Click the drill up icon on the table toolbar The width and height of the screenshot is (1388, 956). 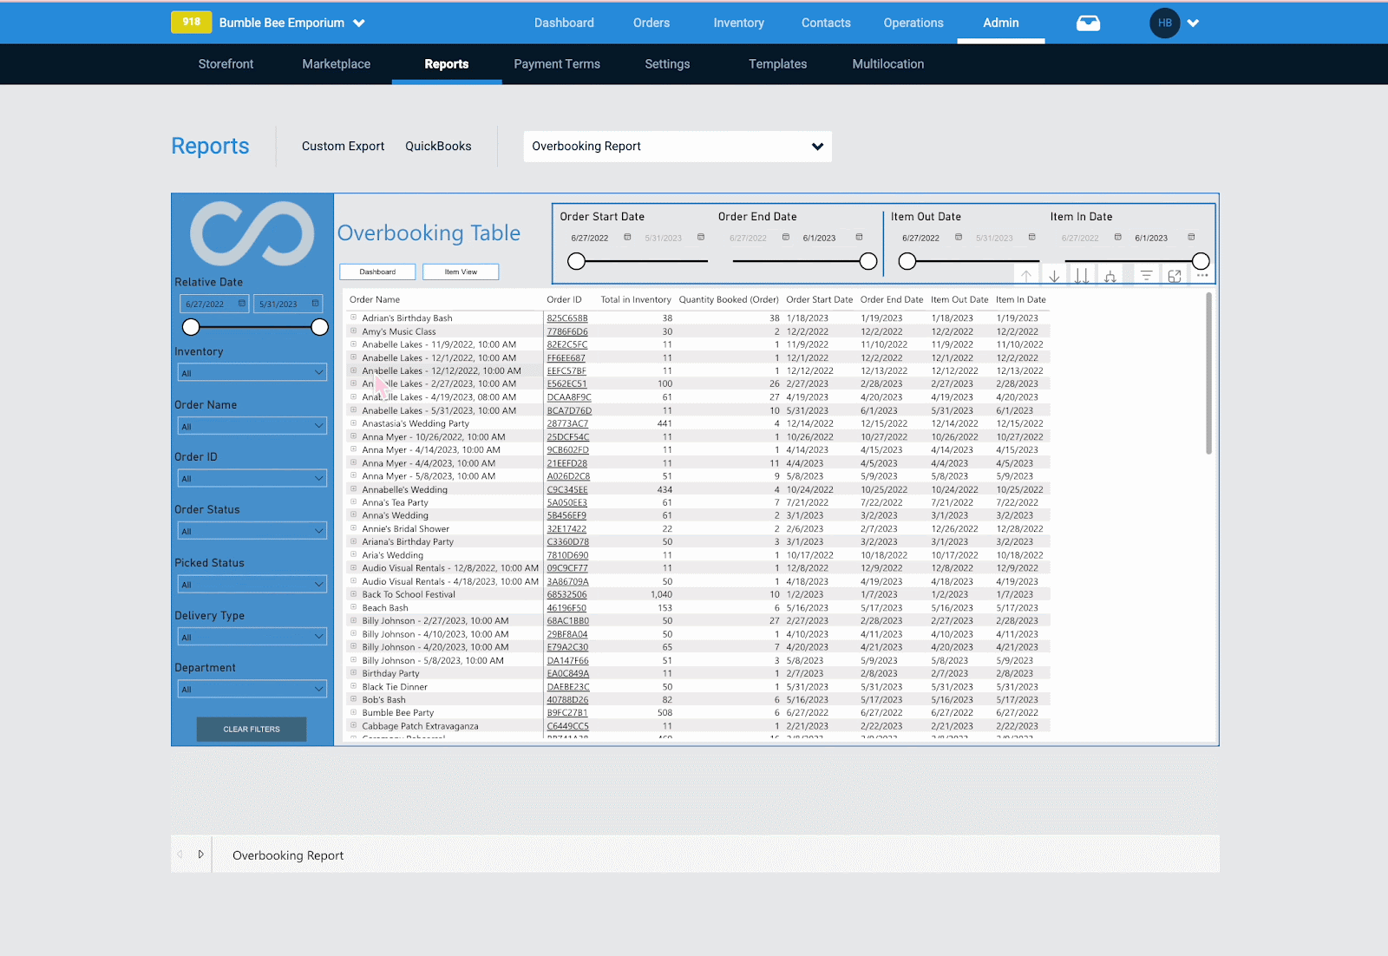(1026, 275)
